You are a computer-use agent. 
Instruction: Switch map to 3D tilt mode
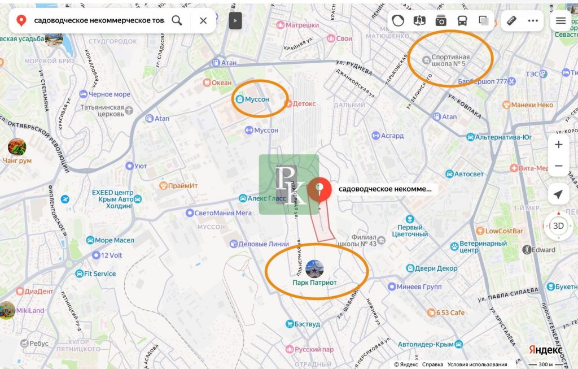pos(558,226)
